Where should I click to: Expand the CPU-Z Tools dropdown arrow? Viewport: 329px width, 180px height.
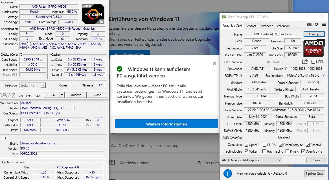tap(62, 95)
